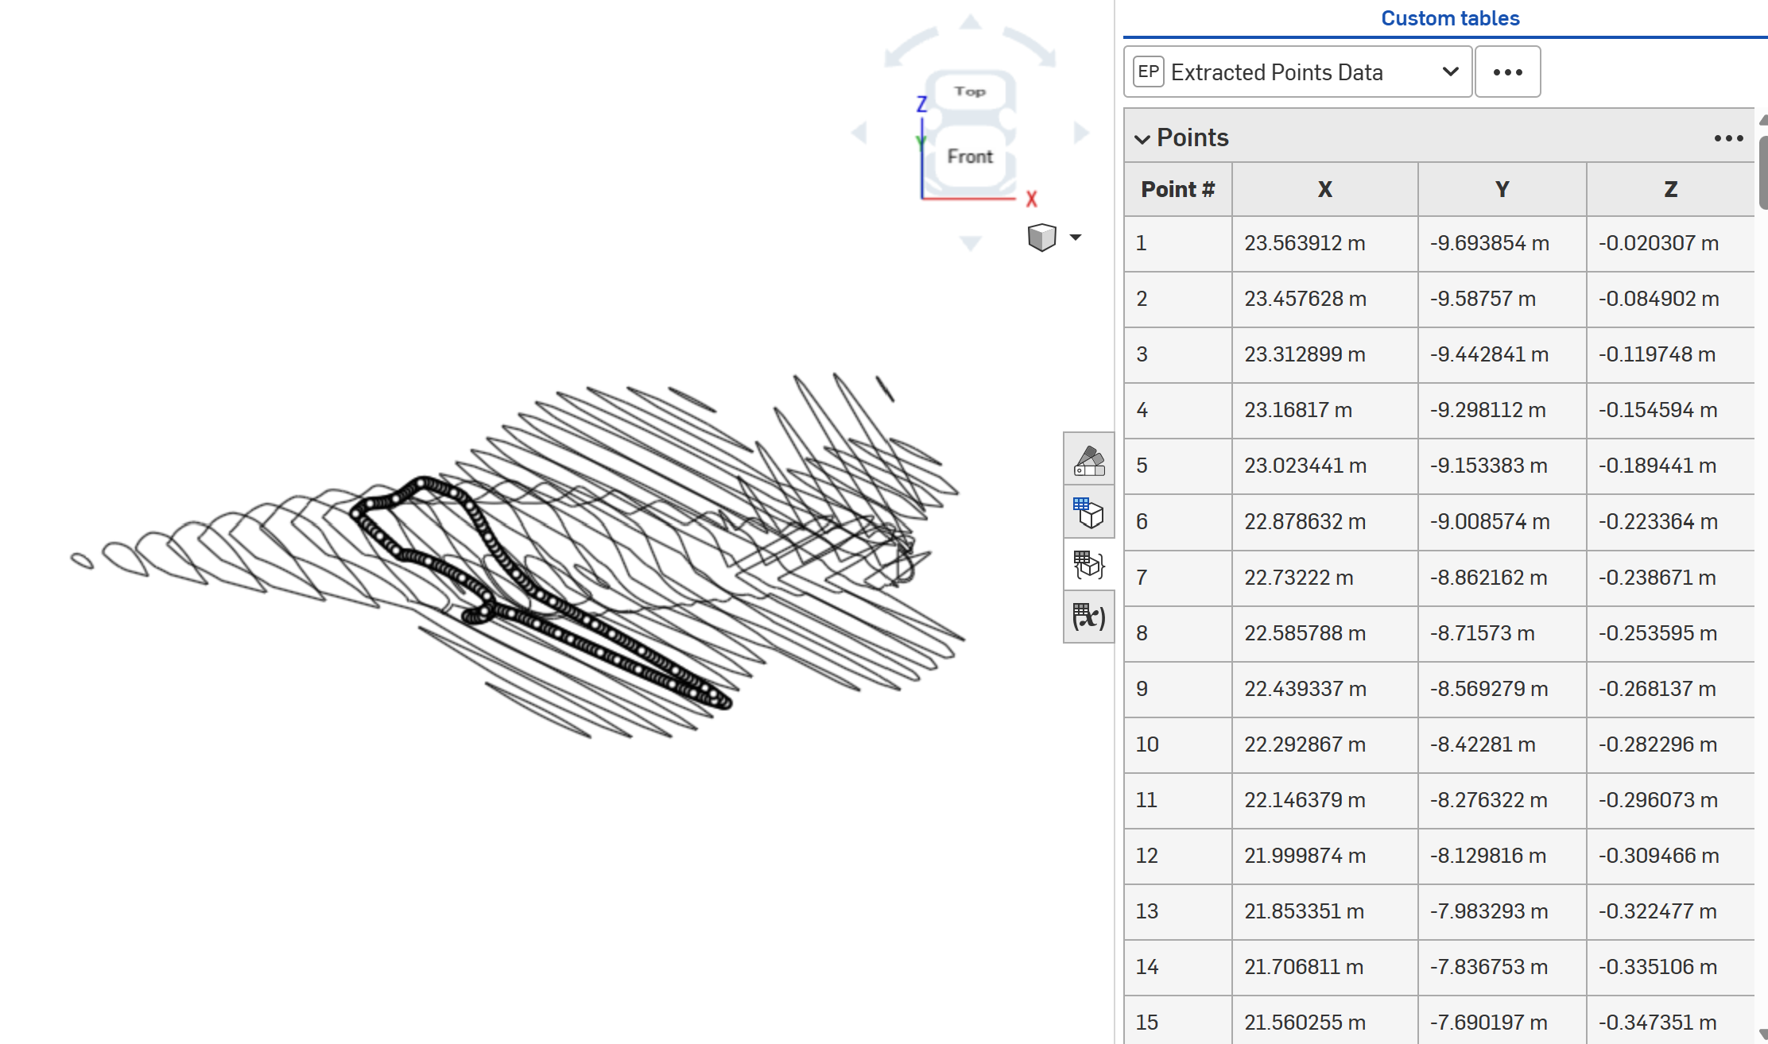Open the Variable table panel icon
The height and width of the screenshot is (1044, 1768).
[1089, 617]
